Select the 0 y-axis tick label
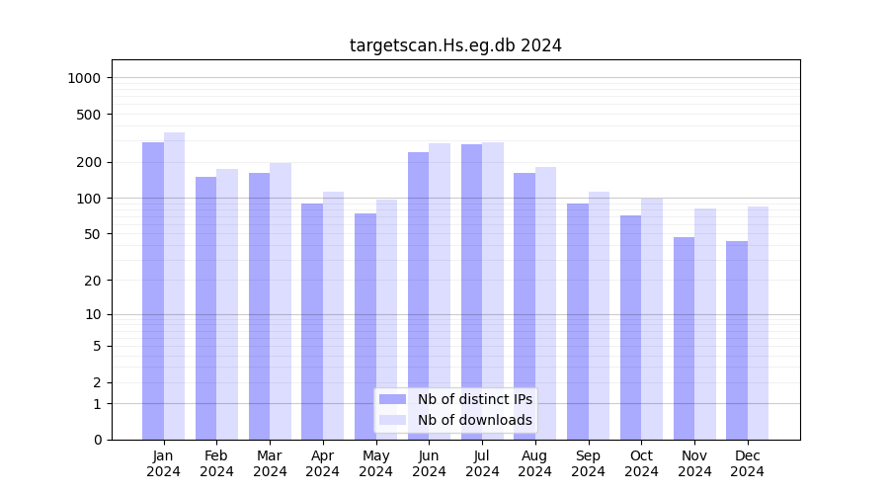The image size is (889, 494). click(97, 440)
